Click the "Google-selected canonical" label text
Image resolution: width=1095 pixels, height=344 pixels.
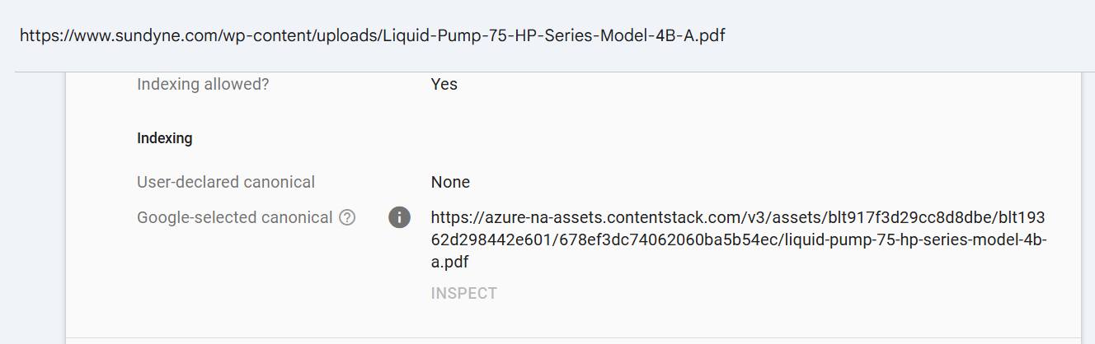[234, 218]
